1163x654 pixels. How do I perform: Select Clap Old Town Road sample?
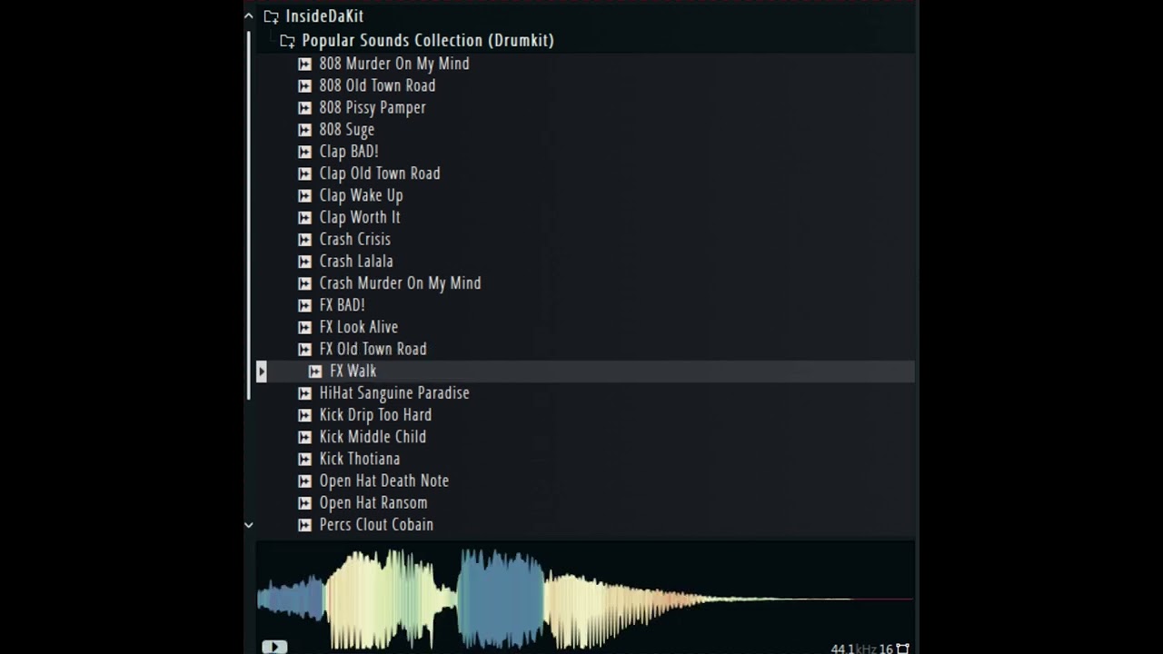point(380,173)
